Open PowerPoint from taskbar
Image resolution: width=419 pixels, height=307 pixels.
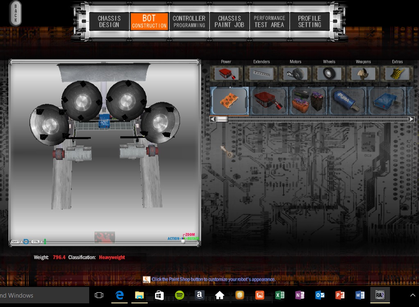(340, 295)
